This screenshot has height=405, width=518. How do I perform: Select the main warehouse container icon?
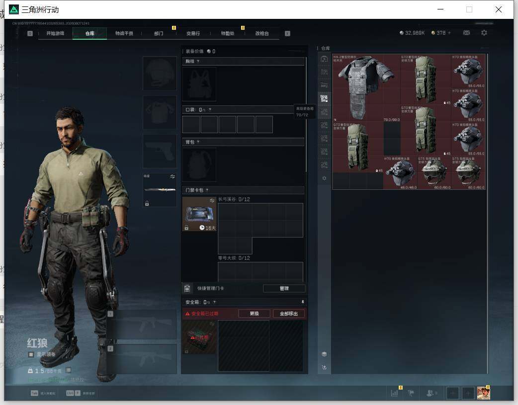(324, 59)
